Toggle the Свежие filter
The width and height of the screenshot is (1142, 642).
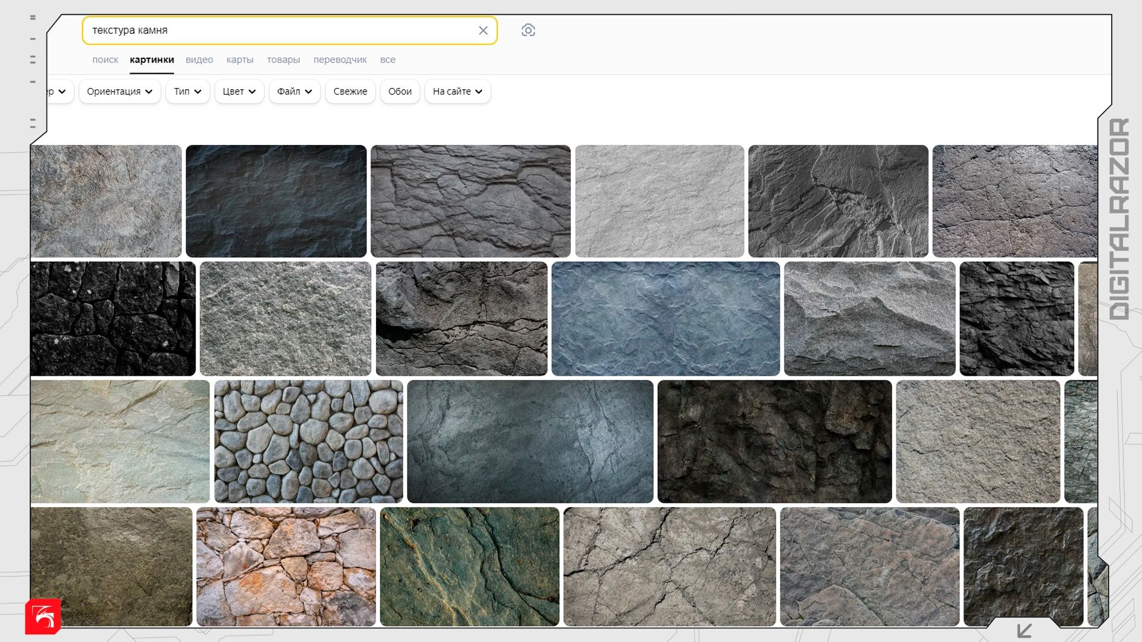click(350, 92)
